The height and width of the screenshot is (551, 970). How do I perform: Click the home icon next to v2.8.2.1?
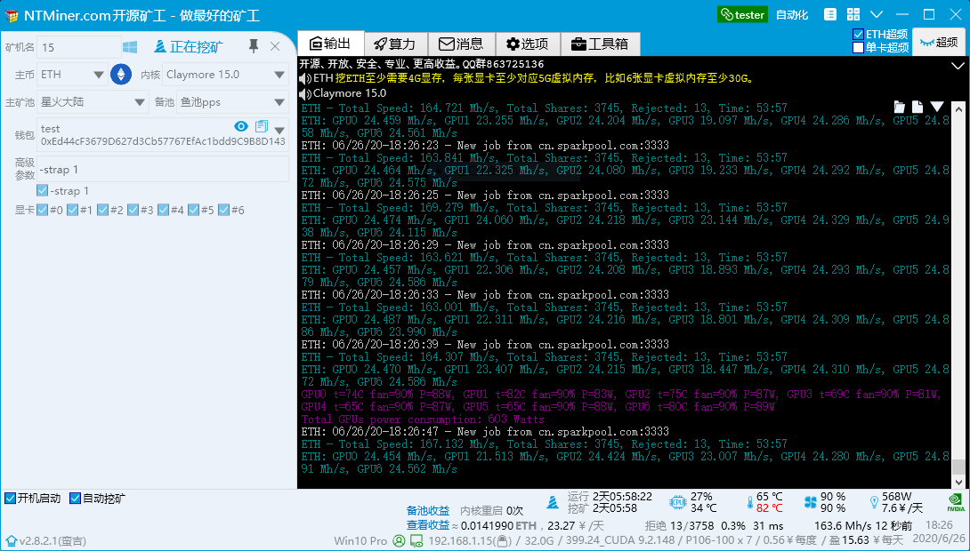(11, 541)
